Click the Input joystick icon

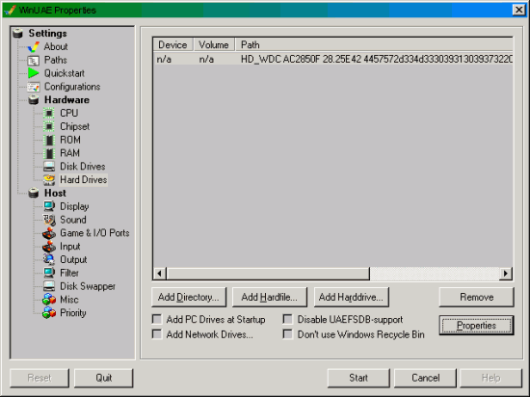pos(49,247)
